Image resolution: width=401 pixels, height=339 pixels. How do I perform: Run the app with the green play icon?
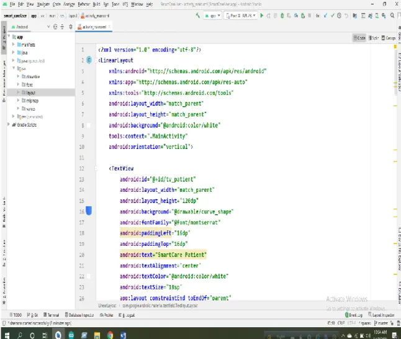click(261, 16)
